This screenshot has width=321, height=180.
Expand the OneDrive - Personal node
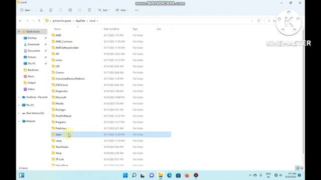[19, 97]
